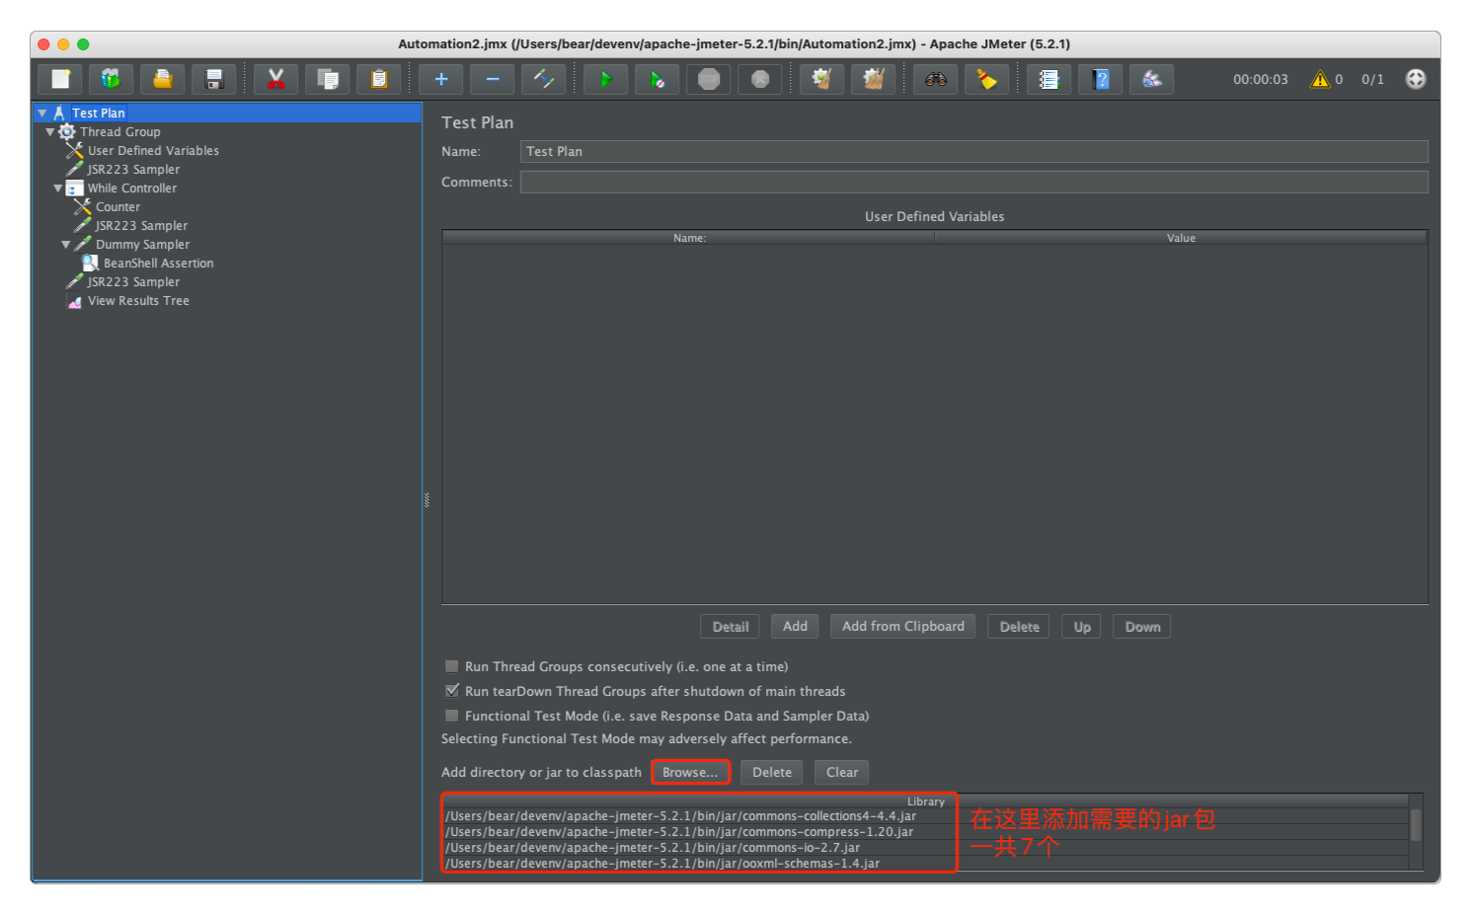Image resolution: width=1471 pixels, height=914 pixels.
Task: Collapse the Dummy Sampler node arrow
Action: coord(66,245)
